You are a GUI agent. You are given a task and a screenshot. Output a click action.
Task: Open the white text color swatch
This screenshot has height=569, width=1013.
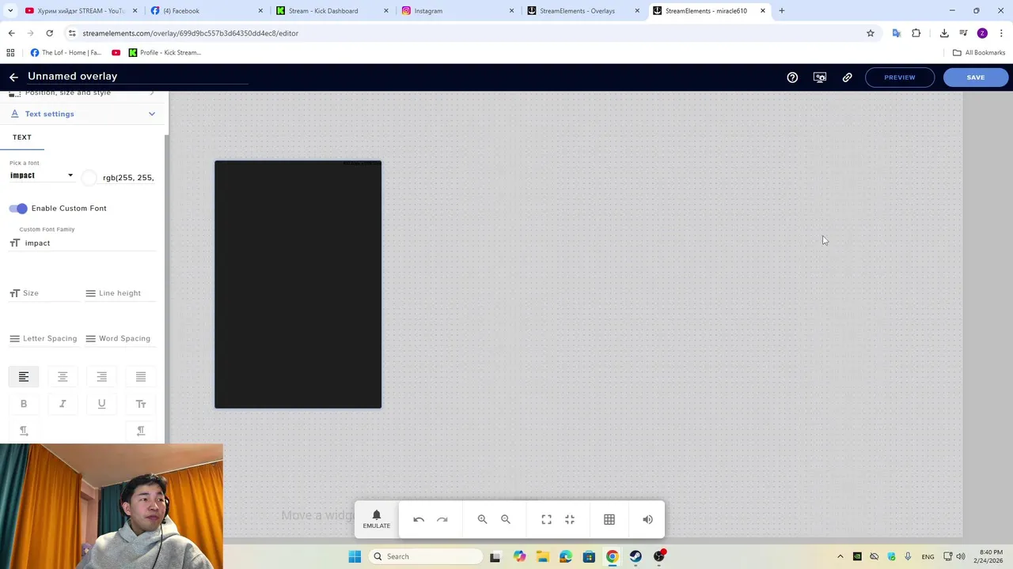tap(89, 178)
